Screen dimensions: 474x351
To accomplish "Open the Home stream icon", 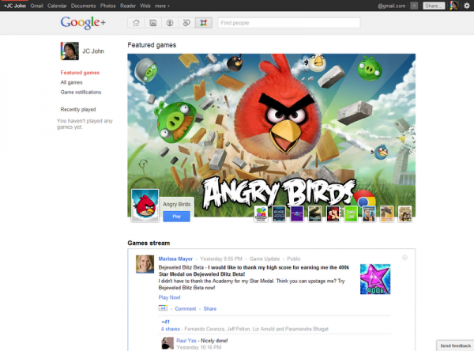I will pyautogui.click(x=136, y=23).
